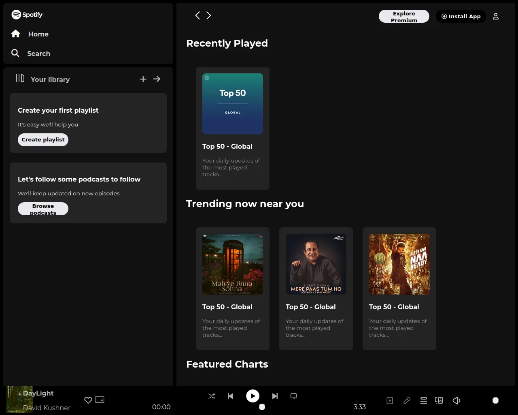The width and height of the screenshot is (518, 415).
Task: Skip to the previous track
Action: tap(231, 396)
